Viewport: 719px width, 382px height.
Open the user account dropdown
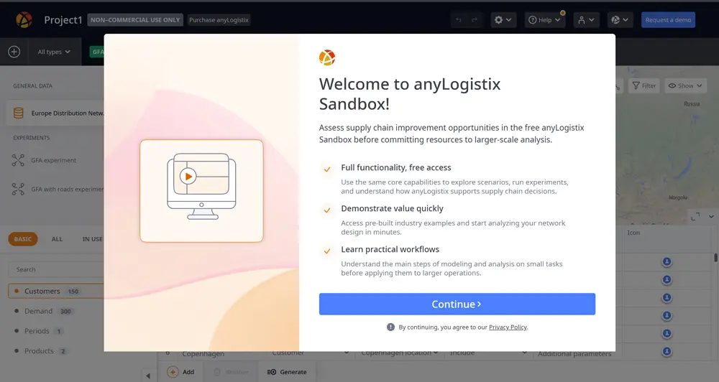click(586, 19)
